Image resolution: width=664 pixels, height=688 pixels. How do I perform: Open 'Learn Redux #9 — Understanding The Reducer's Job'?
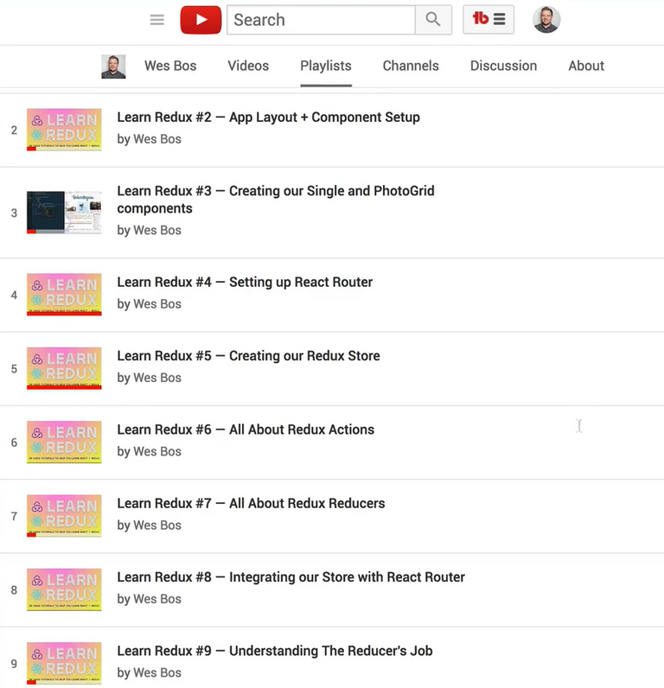point(275,651)
